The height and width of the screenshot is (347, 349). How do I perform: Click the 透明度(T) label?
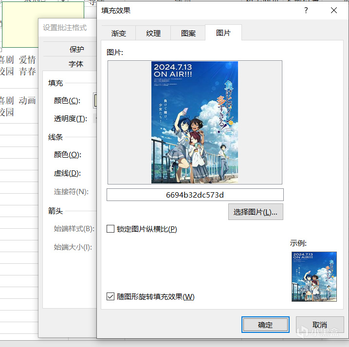point(70,119)
